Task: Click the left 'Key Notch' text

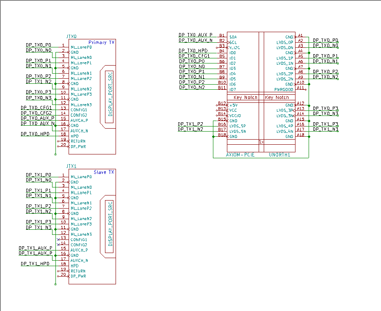Action: (245, 98)
